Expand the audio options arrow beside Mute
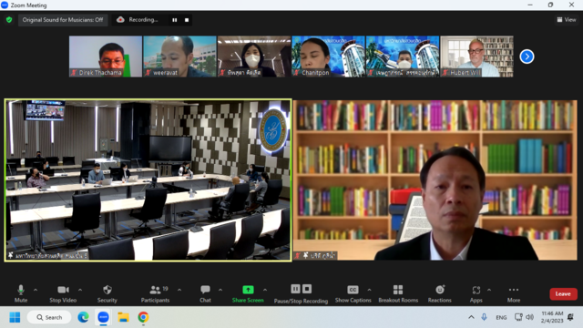583x328 pixels. point(36,290)
